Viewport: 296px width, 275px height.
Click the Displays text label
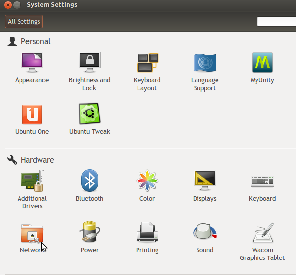coord(205,199)
